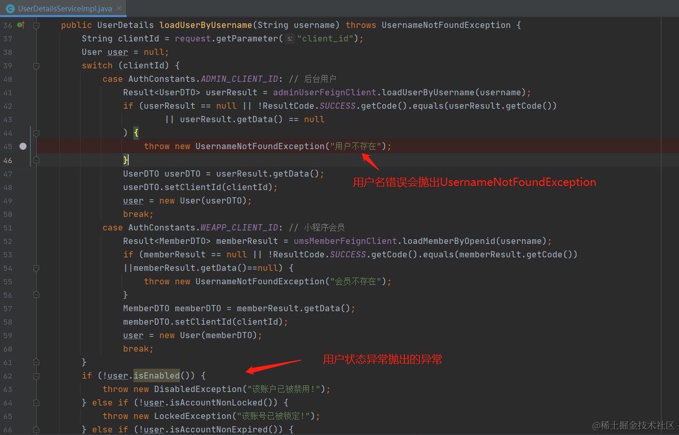Click the fold end marker on line 46
679x435 pixels.
(36, 160)
